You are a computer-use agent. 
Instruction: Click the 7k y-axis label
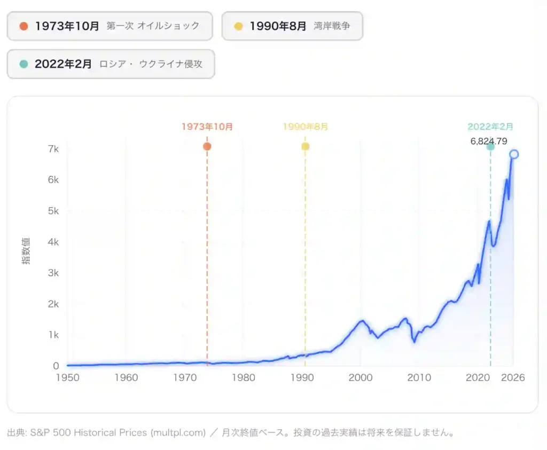coord(52,148)
